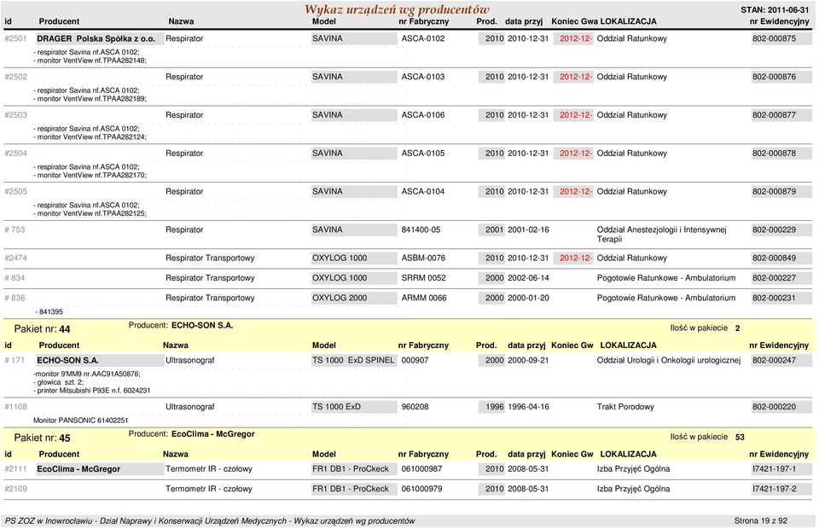Select inventory number 'I7421-197-2'
819x528 pixels.
[774, 489]
